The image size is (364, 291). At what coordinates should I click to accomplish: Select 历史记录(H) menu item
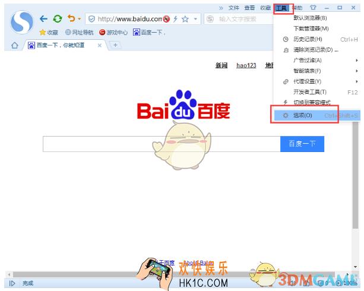pos(317,39)
